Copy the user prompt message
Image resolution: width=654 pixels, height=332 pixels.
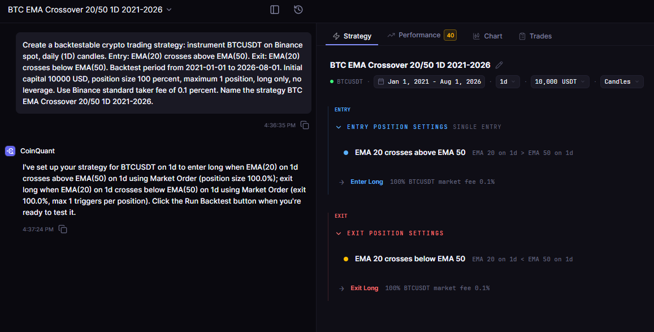tap(305, 125)
